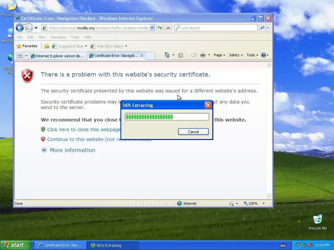The width and height of the screenshot is (334, 250).
Task: Open the Tools menu in menu bar
Action: click(75, 37)
